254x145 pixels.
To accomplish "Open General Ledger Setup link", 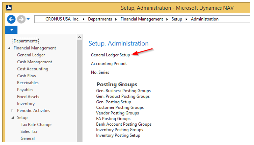I will [x=111, y=55].
